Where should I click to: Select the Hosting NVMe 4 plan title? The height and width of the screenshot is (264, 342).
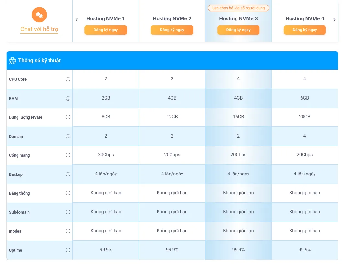305,19
